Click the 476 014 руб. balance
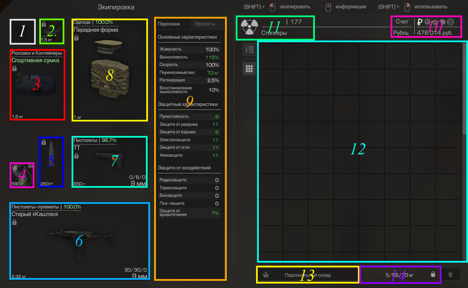 pyautogui.click(x=435, y=33)
